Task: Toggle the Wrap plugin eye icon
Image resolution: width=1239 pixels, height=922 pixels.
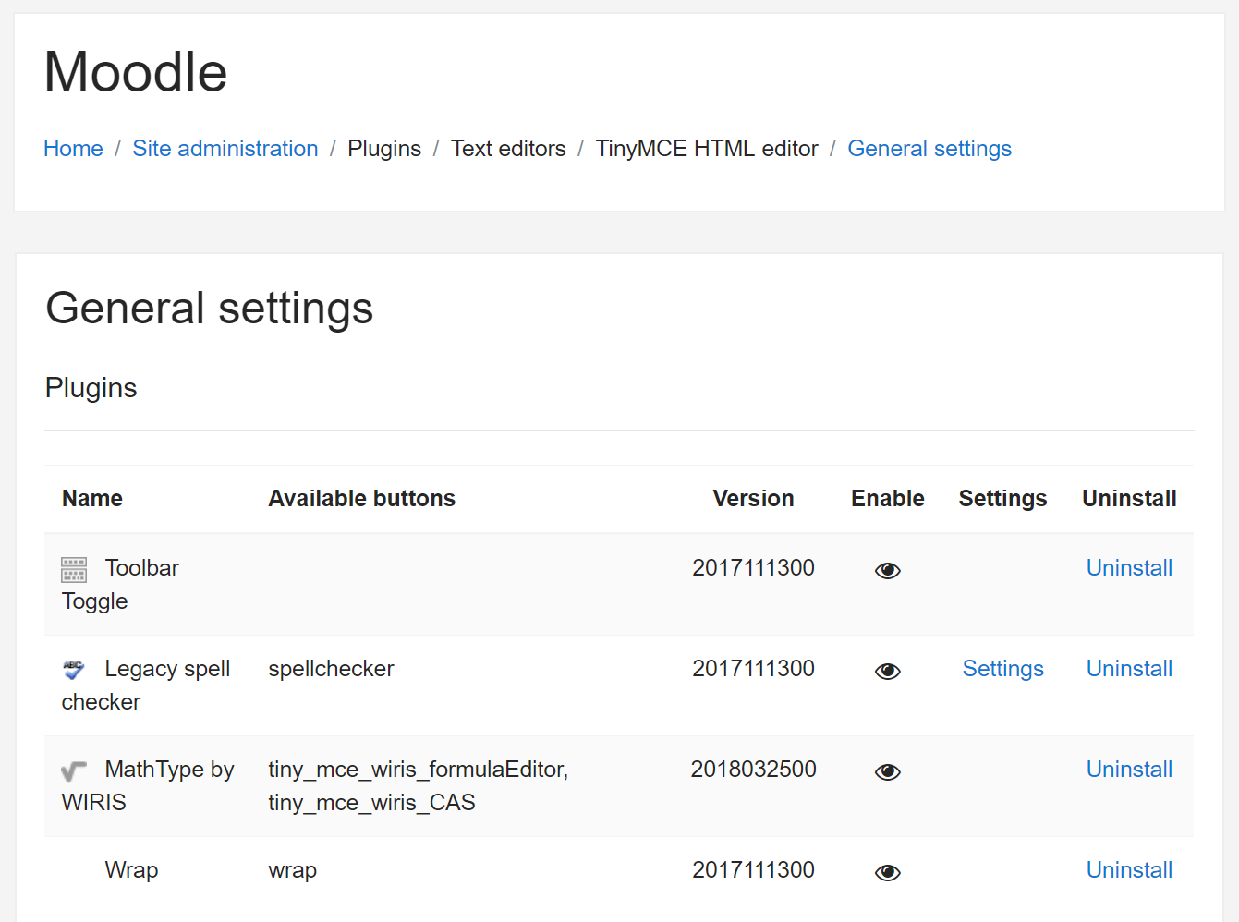Action: (x=887, y=873)
